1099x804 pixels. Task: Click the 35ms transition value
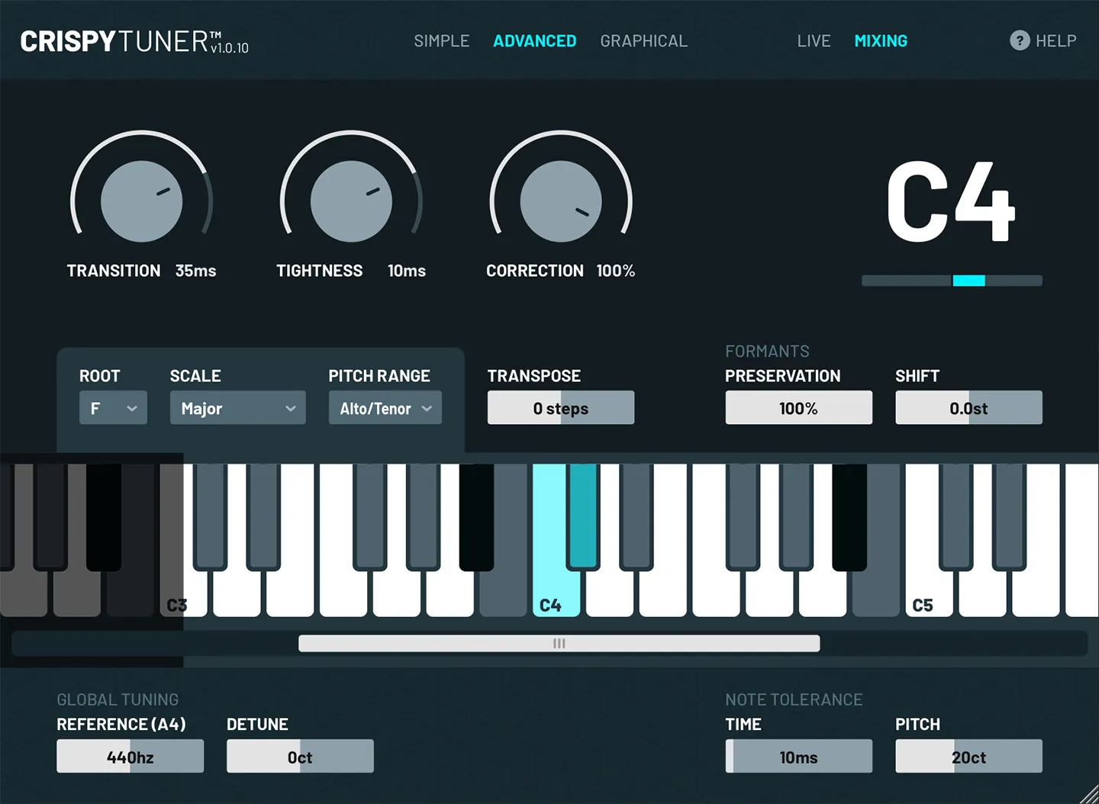[x=196, y=271]
